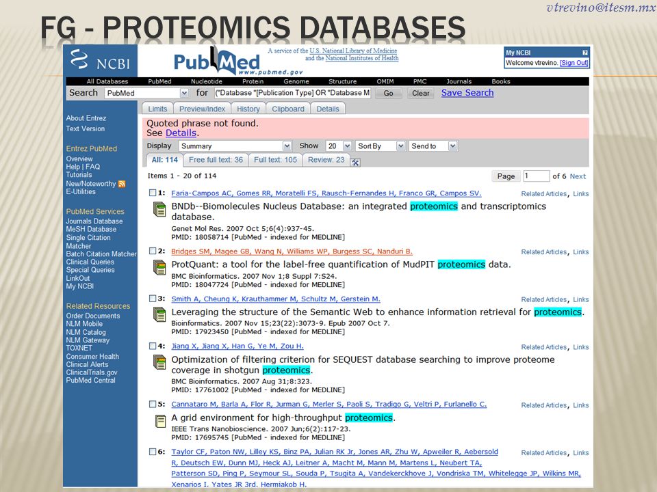The image size is (657, 492).
Task: Click Details link in the error message
Action: pos(181,133)
